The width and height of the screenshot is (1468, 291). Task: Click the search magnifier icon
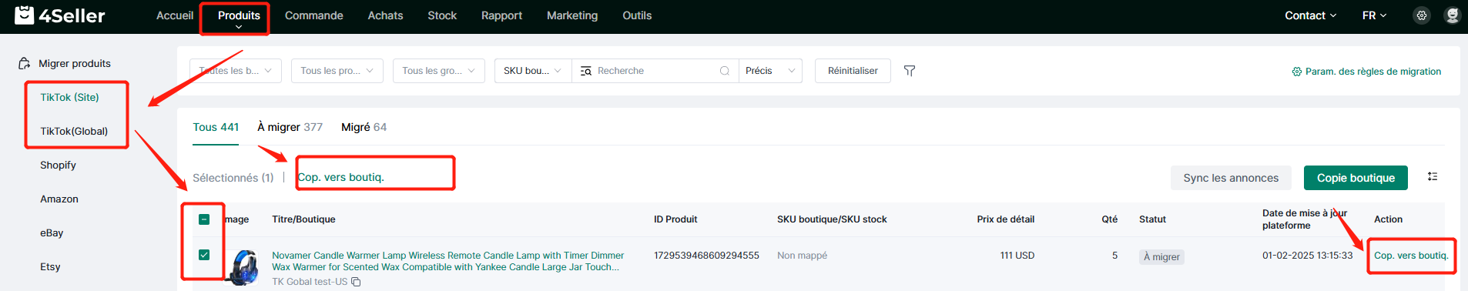coord(725,71)
